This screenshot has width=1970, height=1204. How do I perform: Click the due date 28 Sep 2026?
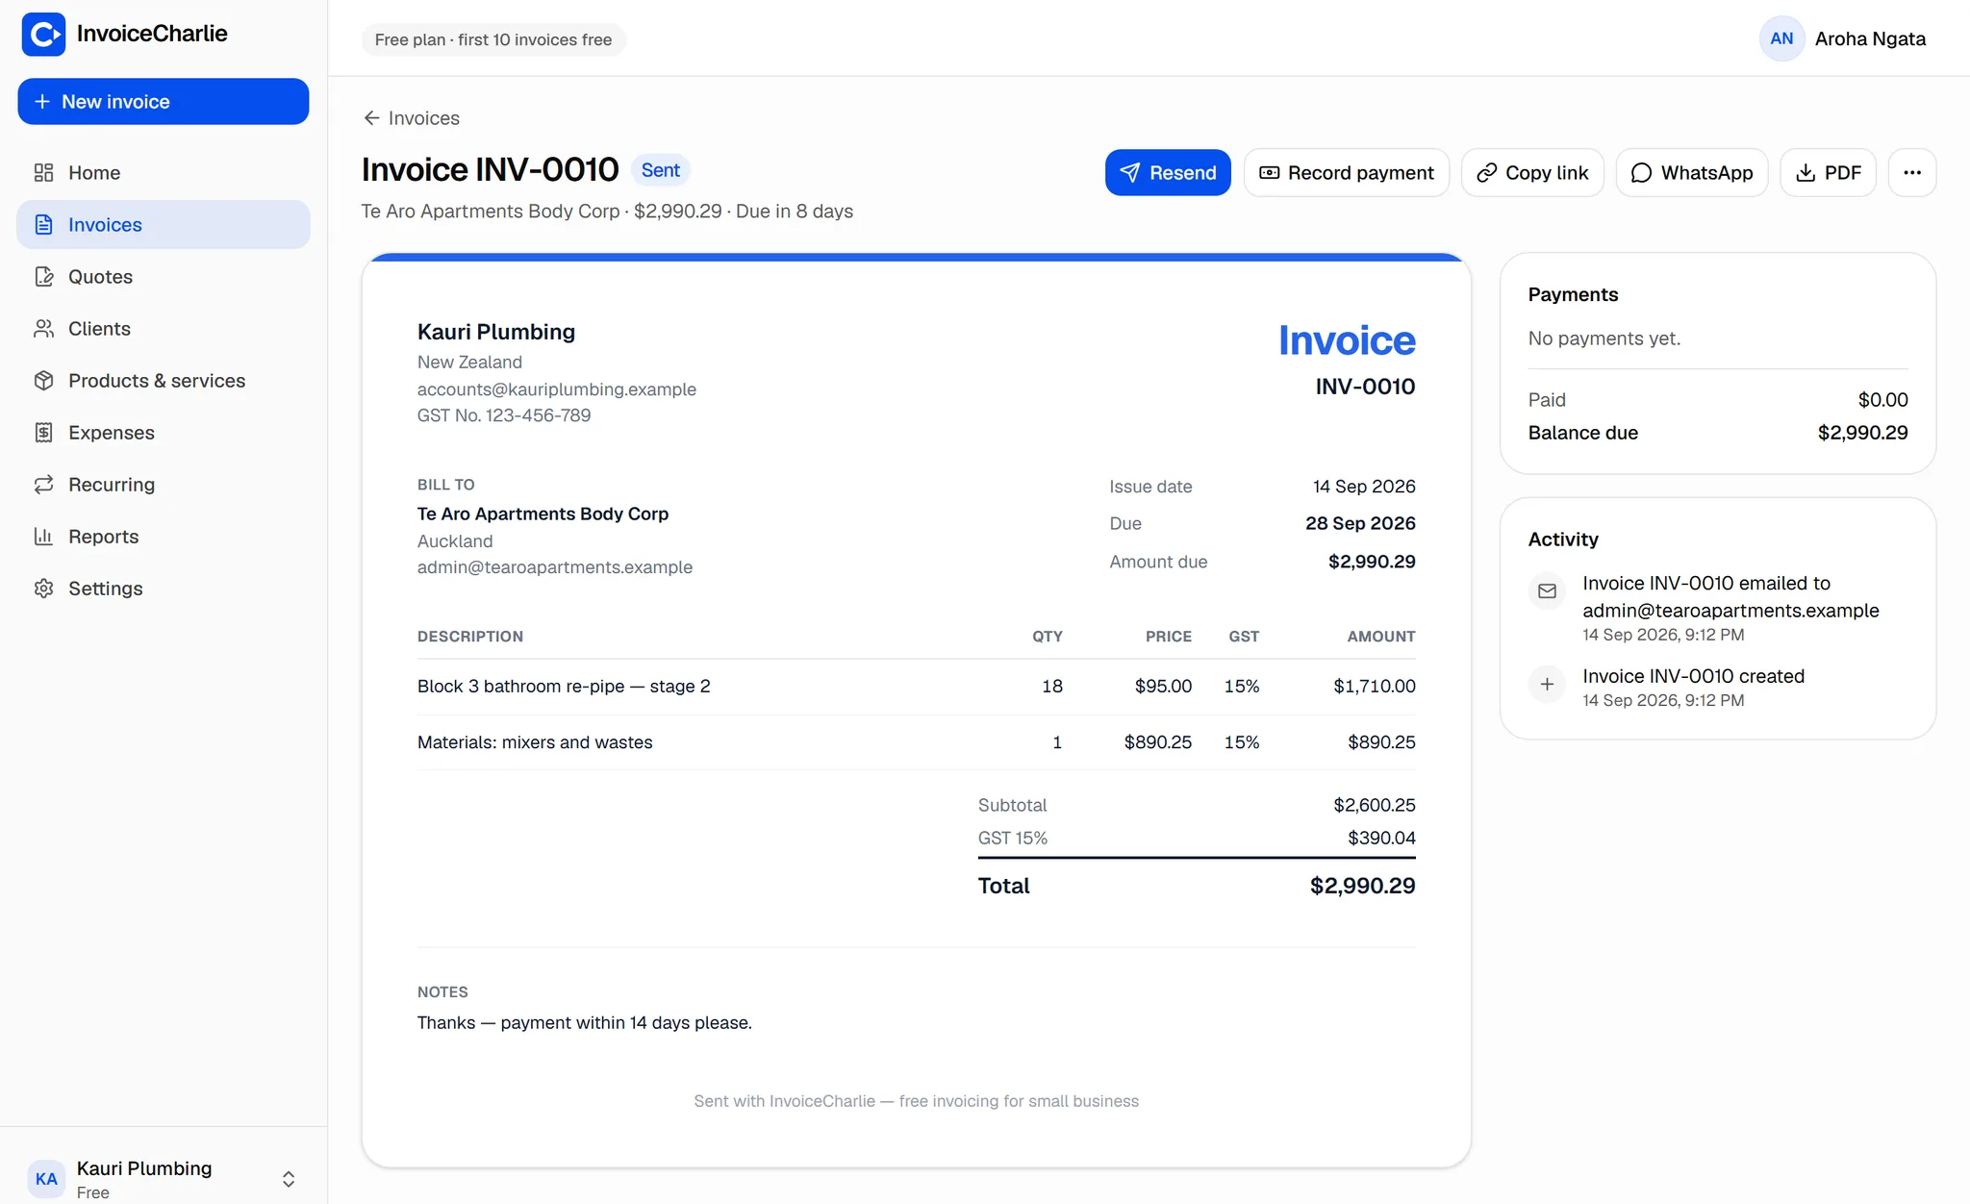[1360, 523]
